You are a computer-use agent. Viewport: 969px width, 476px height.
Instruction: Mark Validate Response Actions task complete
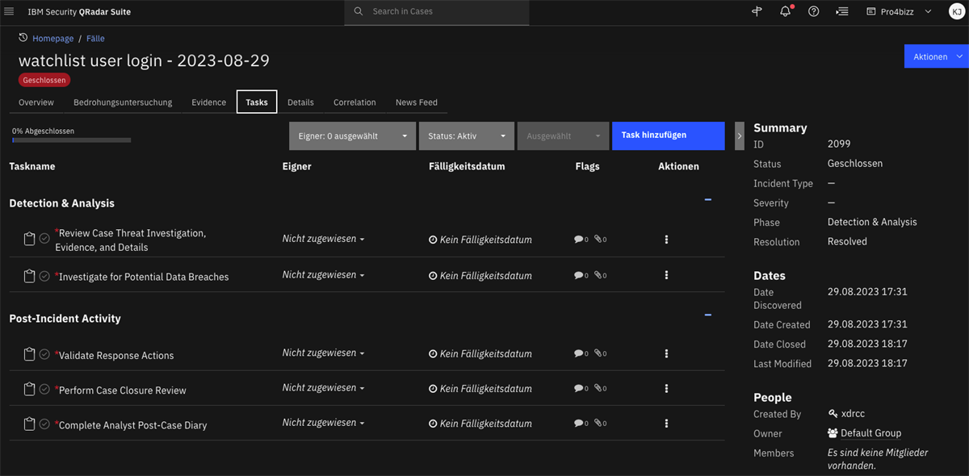(x=44, y=355)
